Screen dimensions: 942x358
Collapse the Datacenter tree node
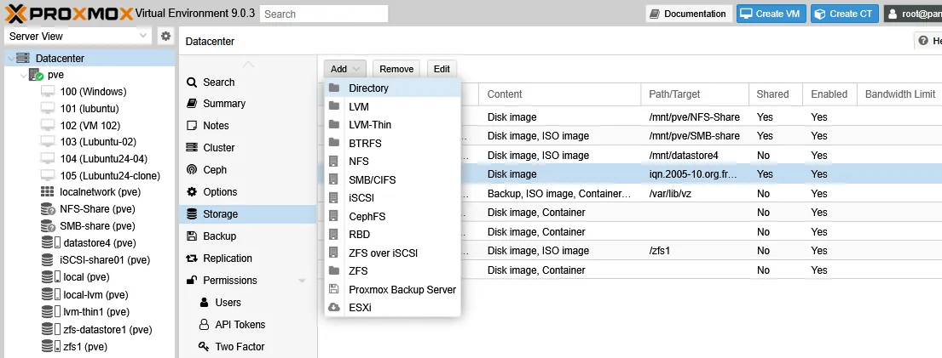click(10, 58)
